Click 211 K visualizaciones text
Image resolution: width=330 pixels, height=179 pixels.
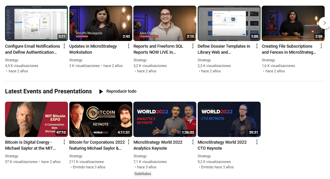click(86, 162)
